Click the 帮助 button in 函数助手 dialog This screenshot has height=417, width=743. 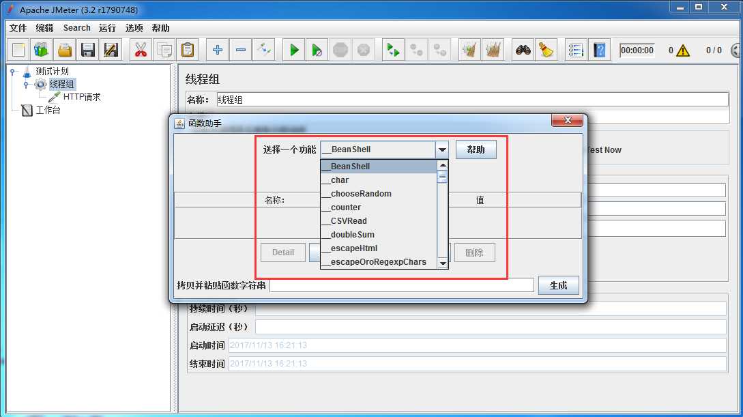pyautogui.click(x=476, y=149)
